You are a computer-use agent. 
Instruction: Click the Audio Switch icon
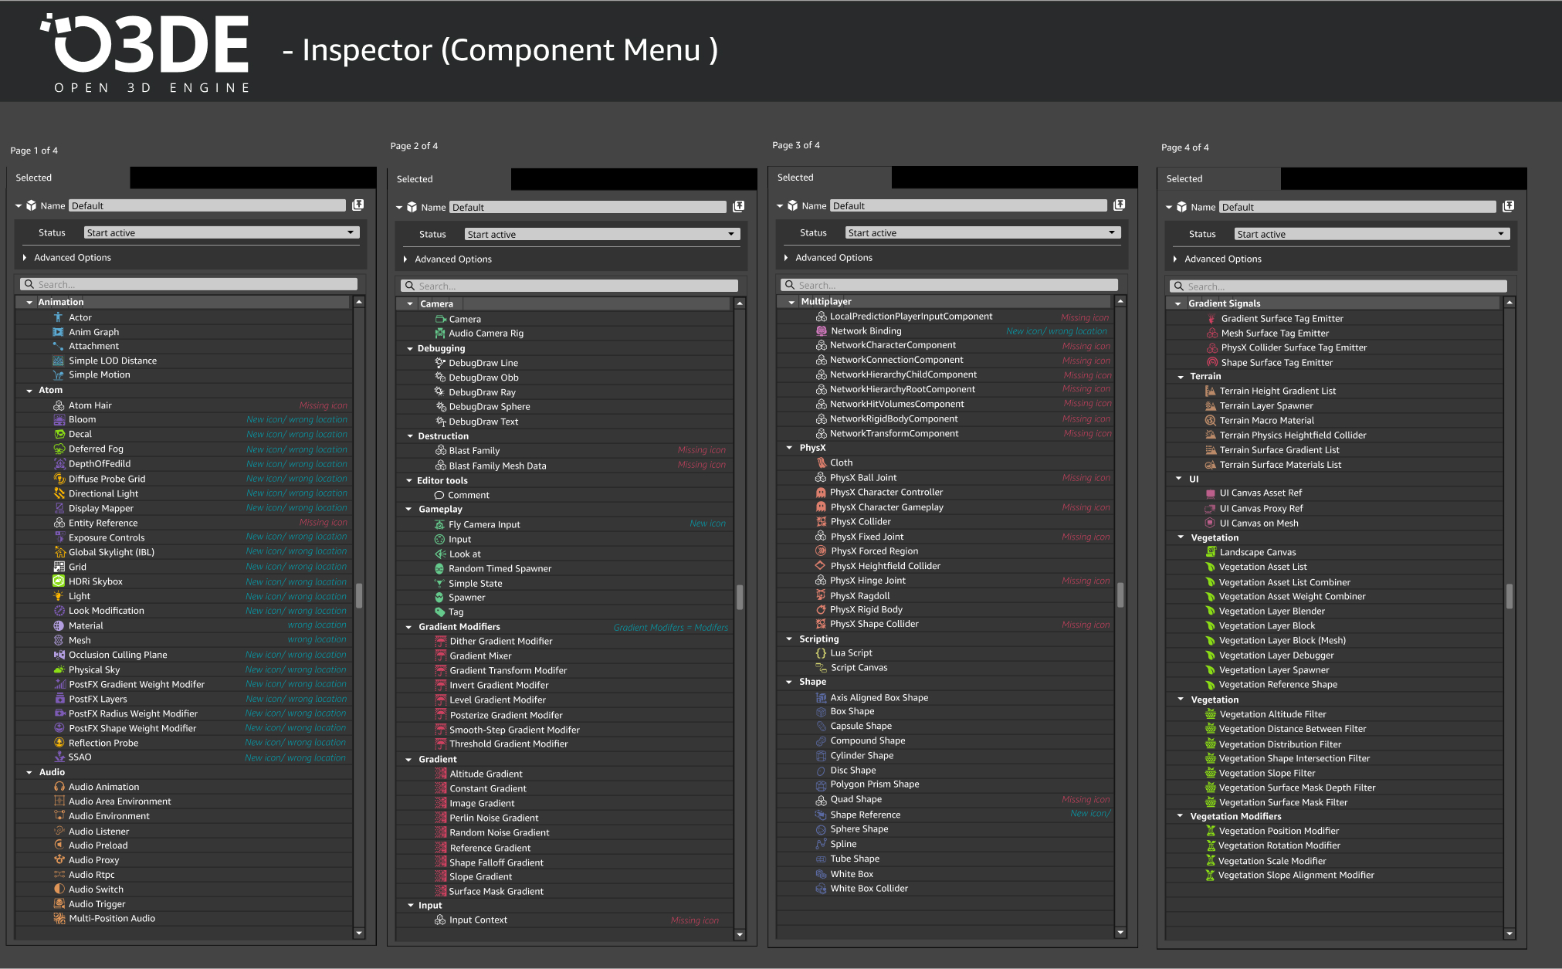[x=59, y=889]
